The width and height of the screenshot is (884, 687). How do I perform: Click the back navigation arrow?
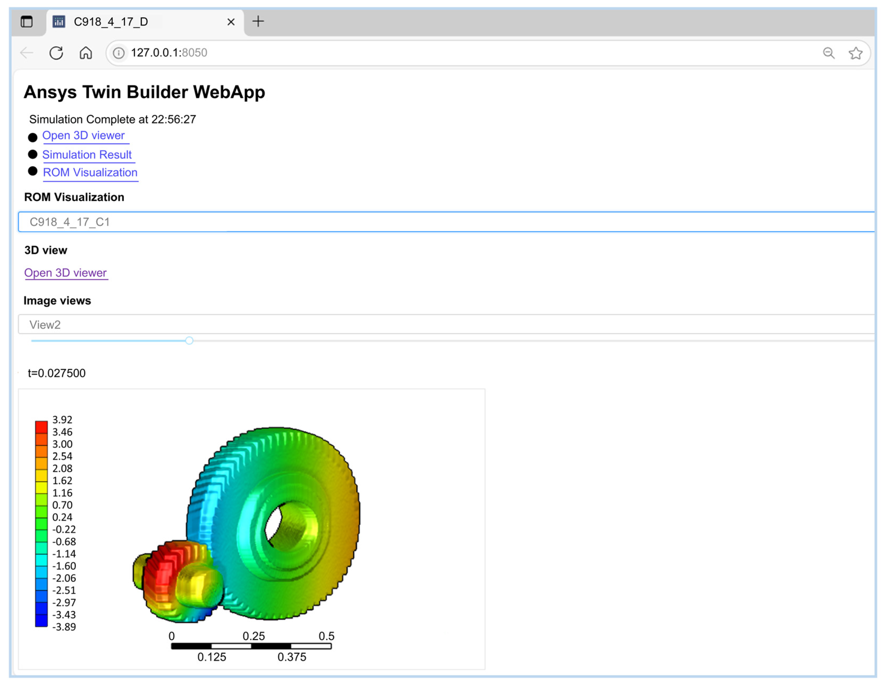[27, 53]
